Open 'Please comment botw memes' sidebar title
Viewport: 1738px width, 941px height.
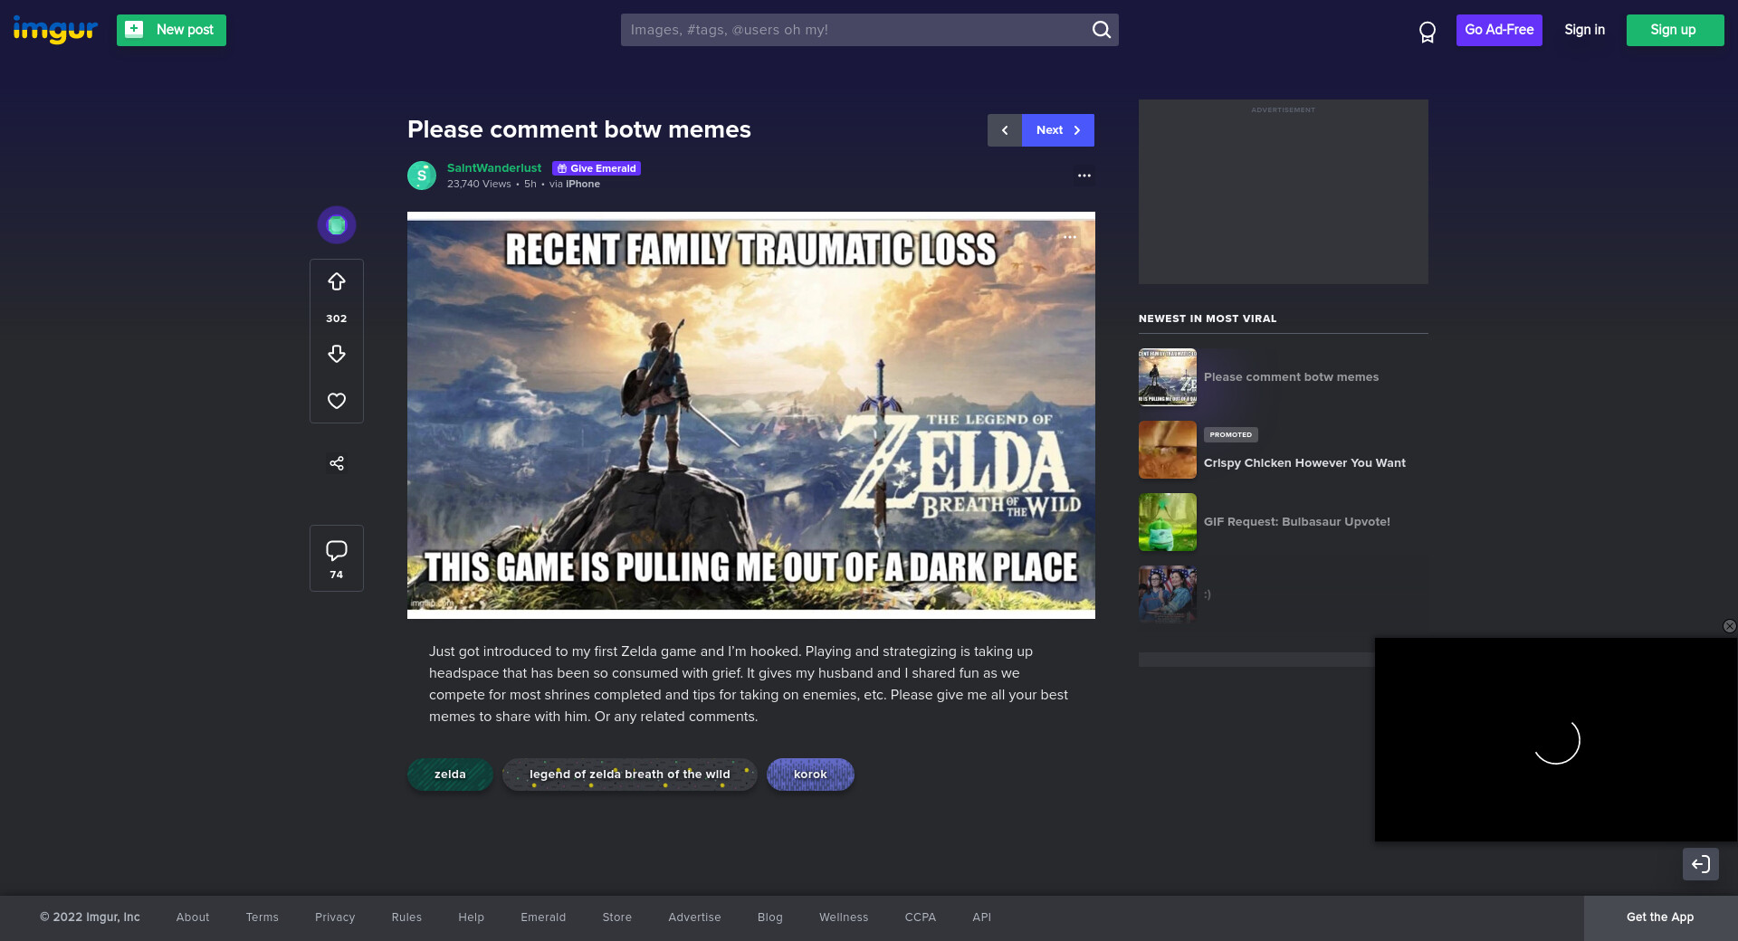[1291, 377]
